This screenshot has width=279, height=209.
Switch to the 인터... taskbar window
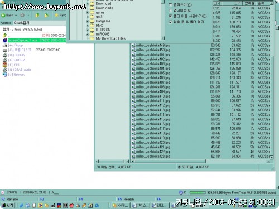pyautogui.click(x=160, y=206)
